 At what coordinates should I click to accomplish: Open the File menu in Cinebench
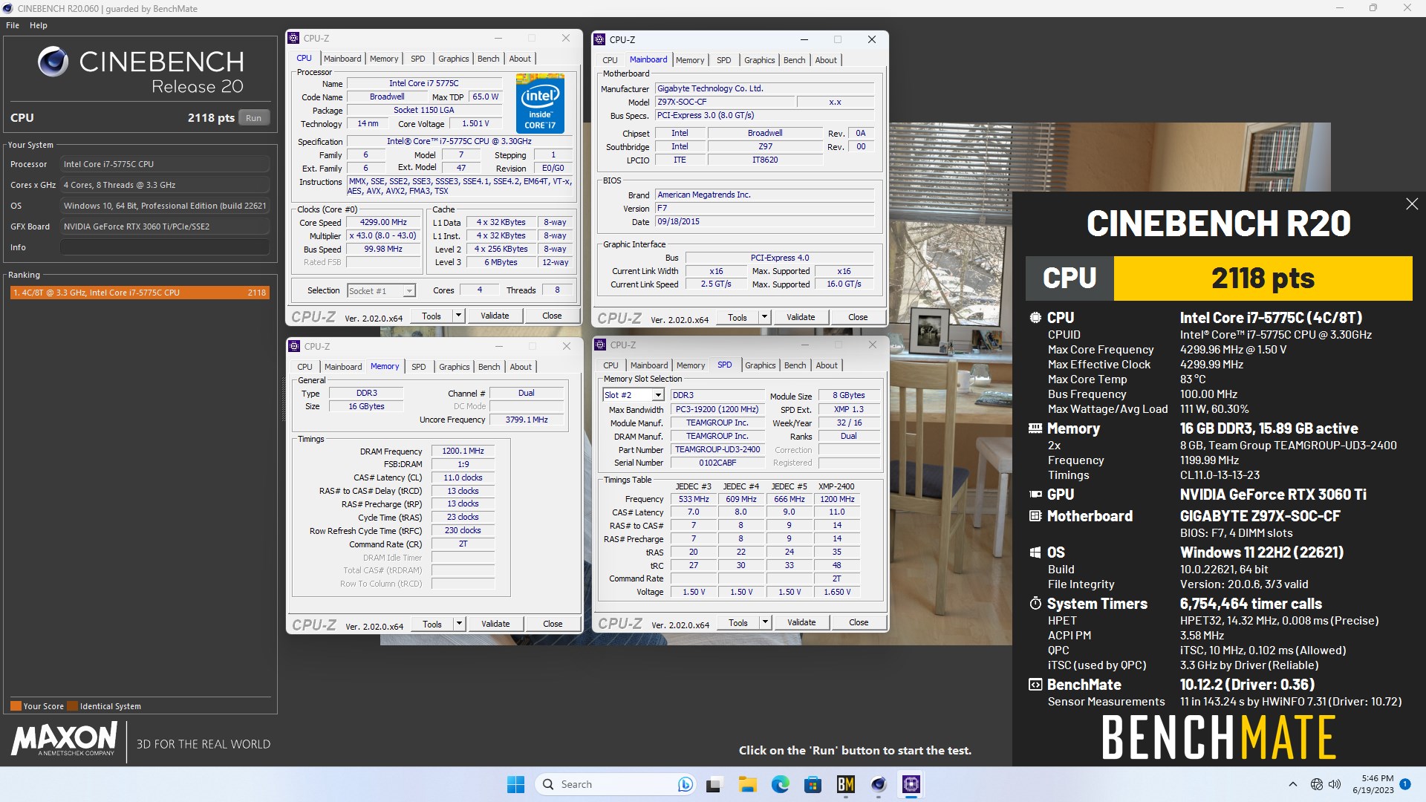13,25
